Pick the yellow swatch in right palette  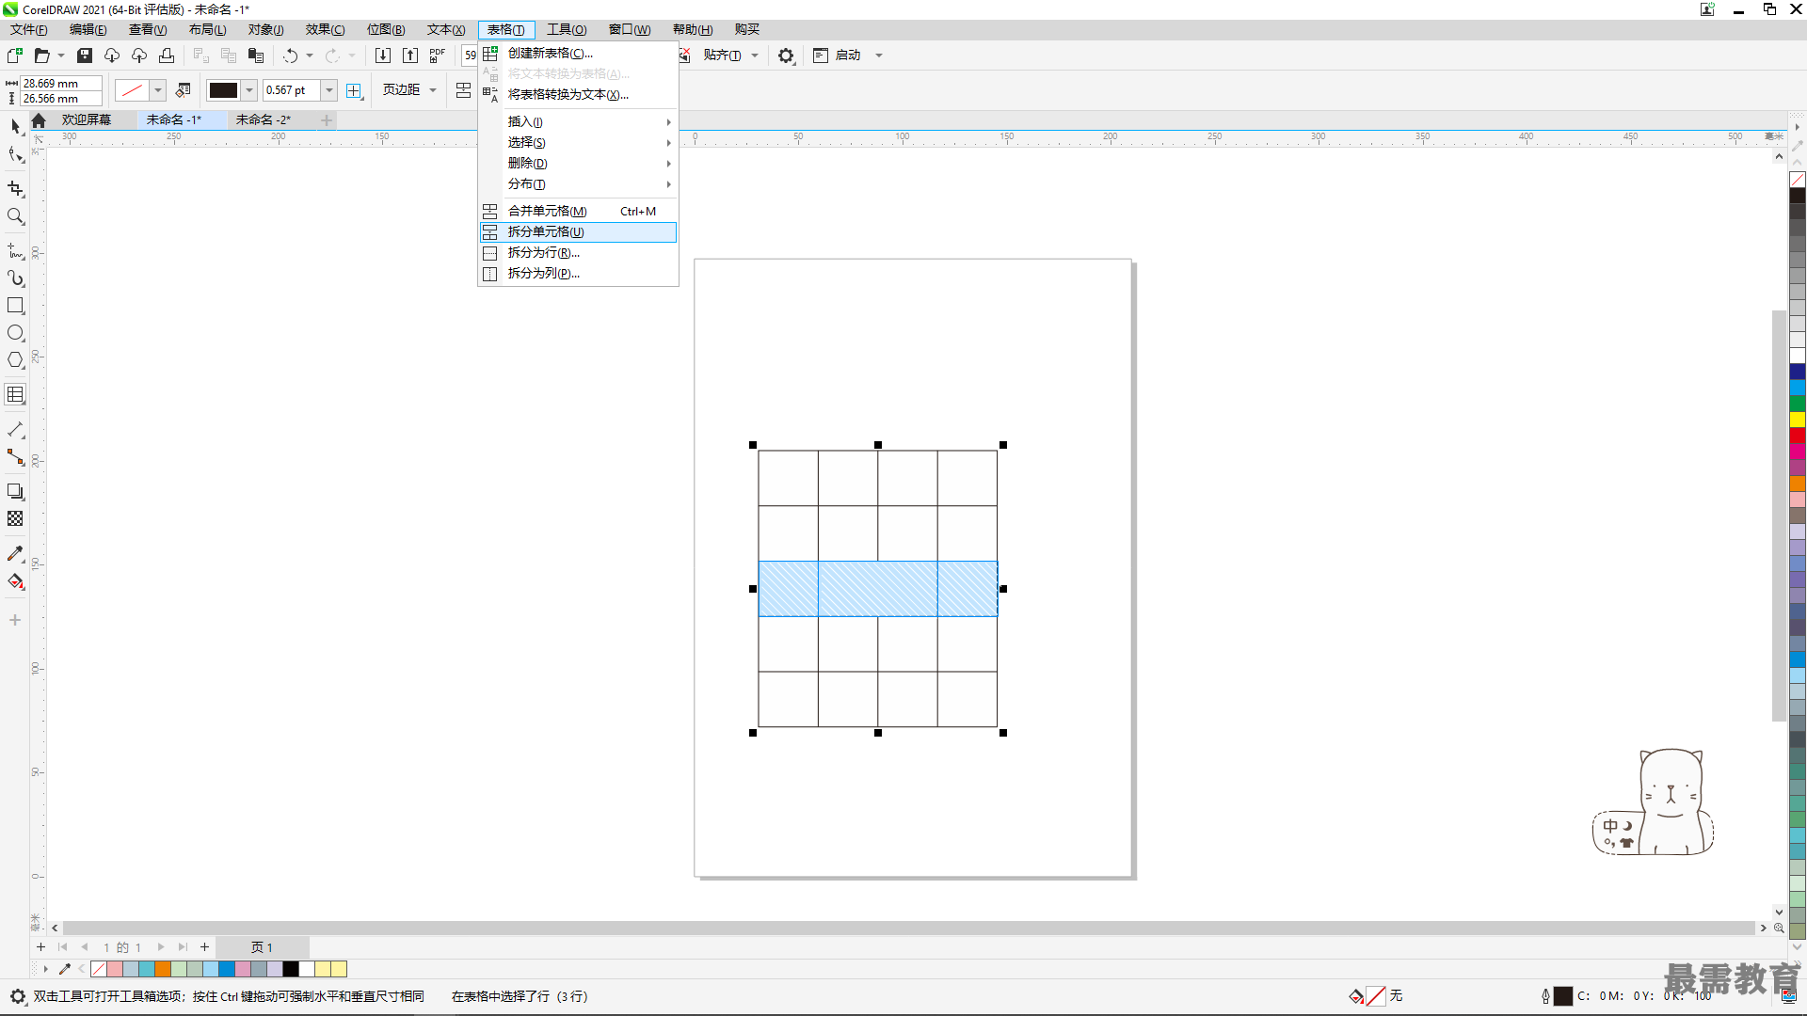coord(1798,420)
